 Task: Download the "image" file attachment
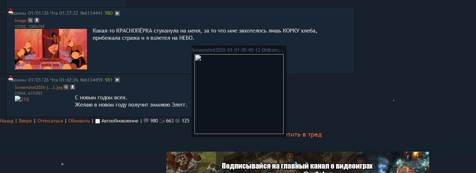coord(37,20)
